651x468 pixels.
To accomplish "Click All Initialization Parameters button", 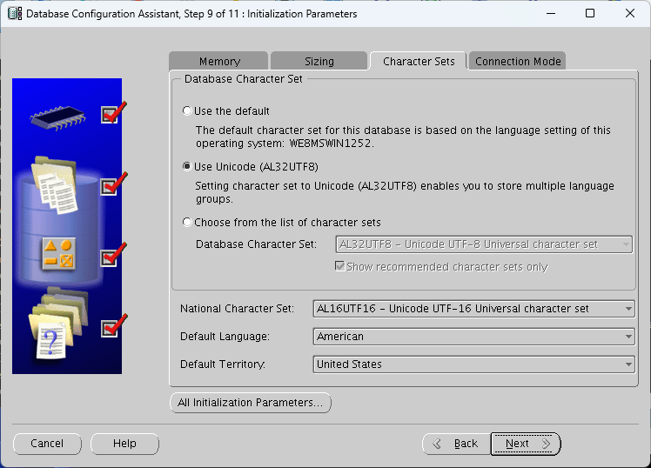I will (251, 403).
